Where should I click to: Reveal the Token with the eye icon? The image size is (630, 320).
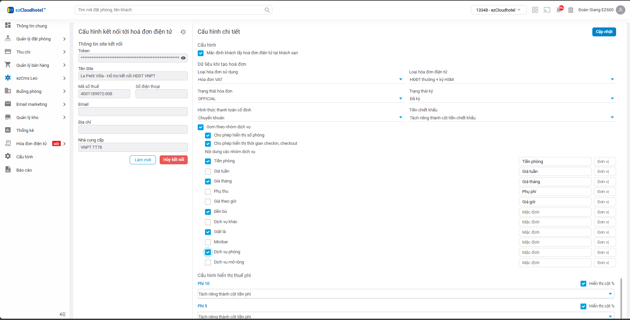[183, 58]
